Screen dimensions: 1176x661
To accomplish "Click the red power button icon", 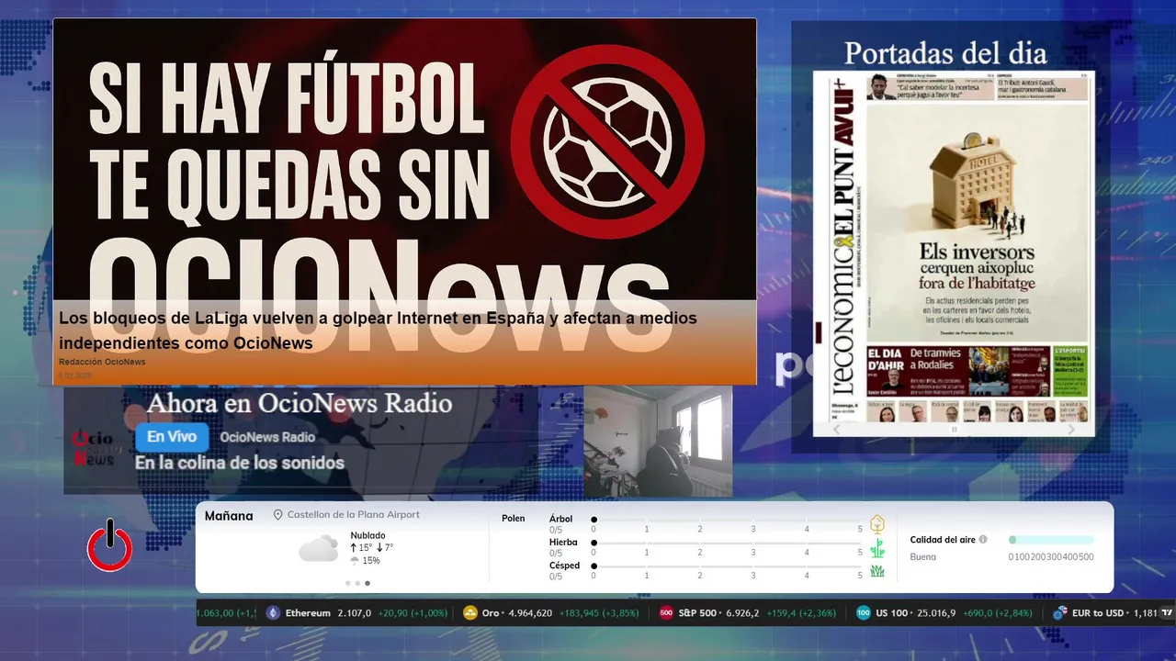I will pos(110,546).
